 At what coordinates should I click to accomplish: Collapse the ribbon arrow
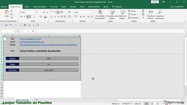[185, 21]
